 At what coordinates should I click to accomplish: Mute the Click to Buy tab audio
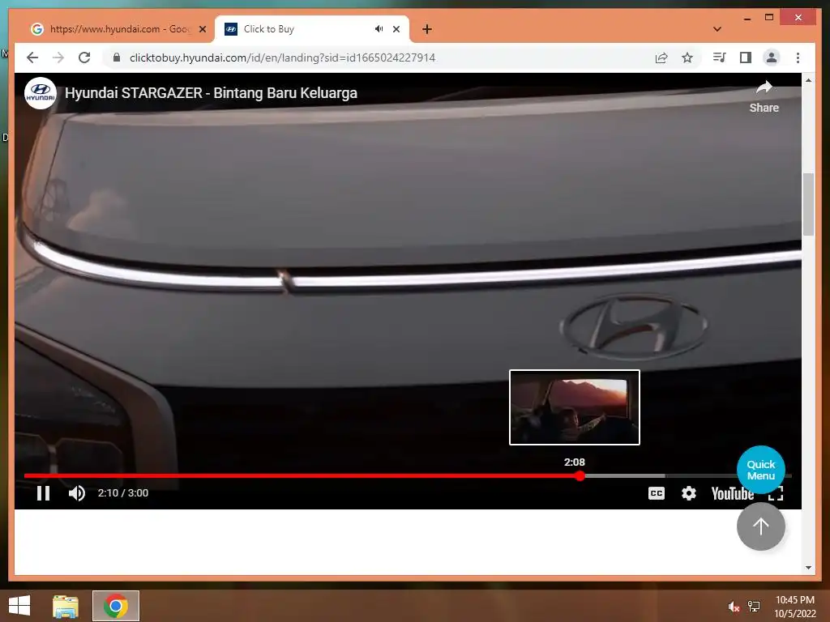(x=379, y=29)
